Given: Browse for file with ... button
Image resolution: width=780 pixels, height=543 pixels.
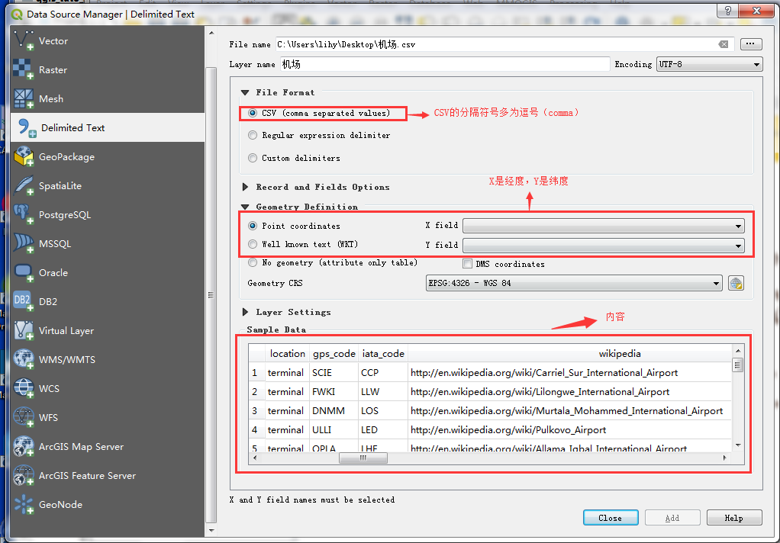Looking at the screenshot, I should pos(751,44).
